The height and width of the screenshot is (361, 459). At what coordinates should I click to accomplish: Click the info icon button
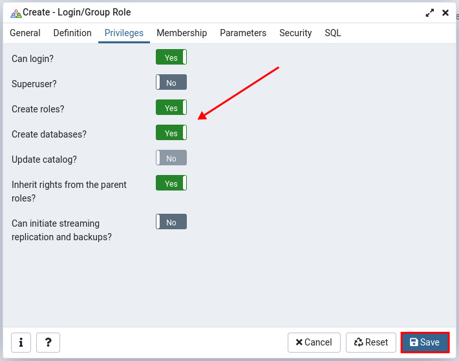tap(21, 342)
